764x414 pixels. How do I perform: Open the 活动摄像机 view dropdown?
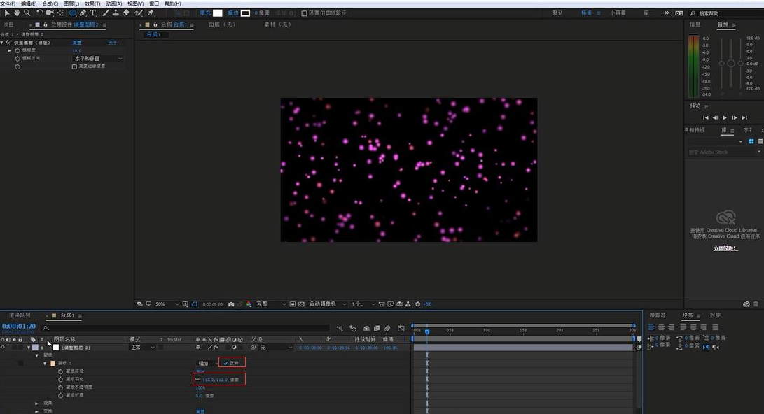click(328, 304)
